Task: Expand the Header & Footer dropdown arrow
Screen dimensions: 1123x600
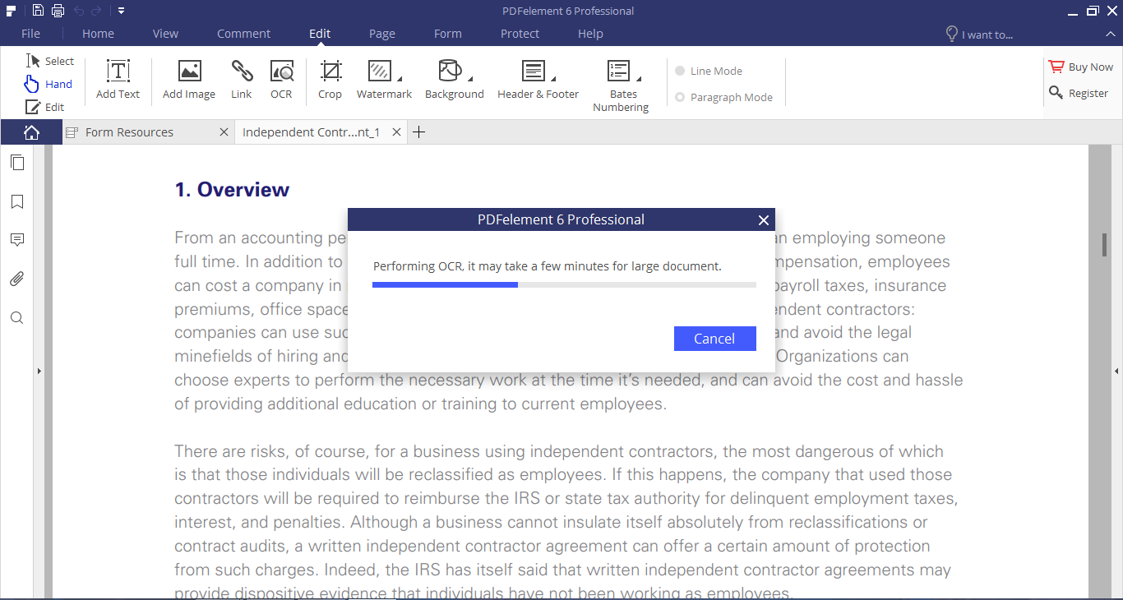Action: 553,79
